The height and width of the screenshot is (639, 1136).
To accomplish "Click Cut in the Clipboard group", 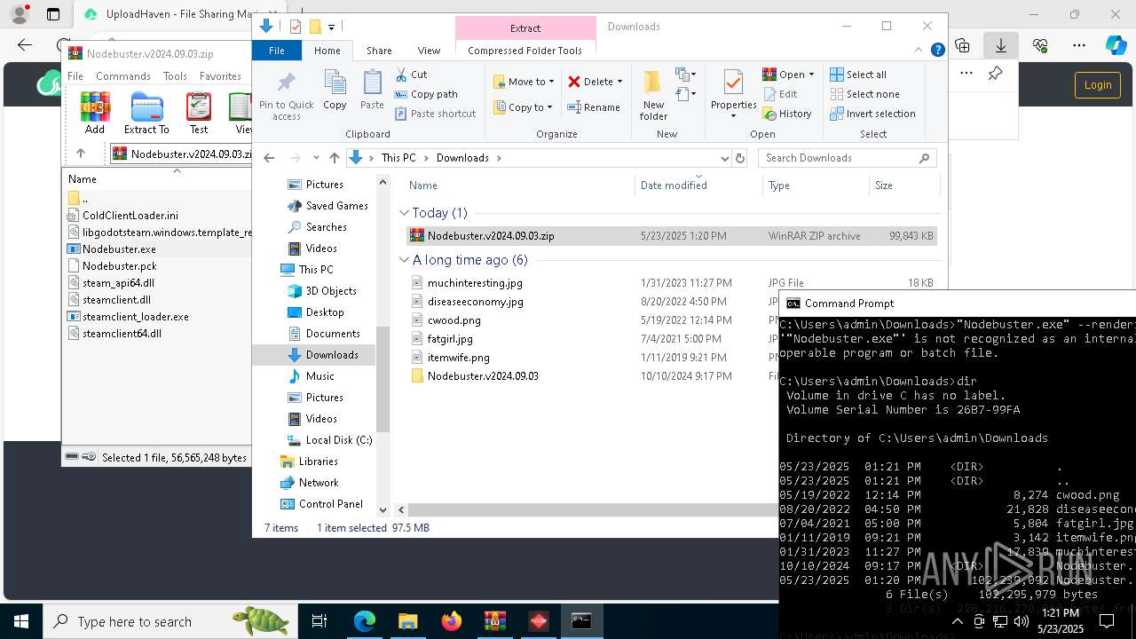I will (411, 75).
